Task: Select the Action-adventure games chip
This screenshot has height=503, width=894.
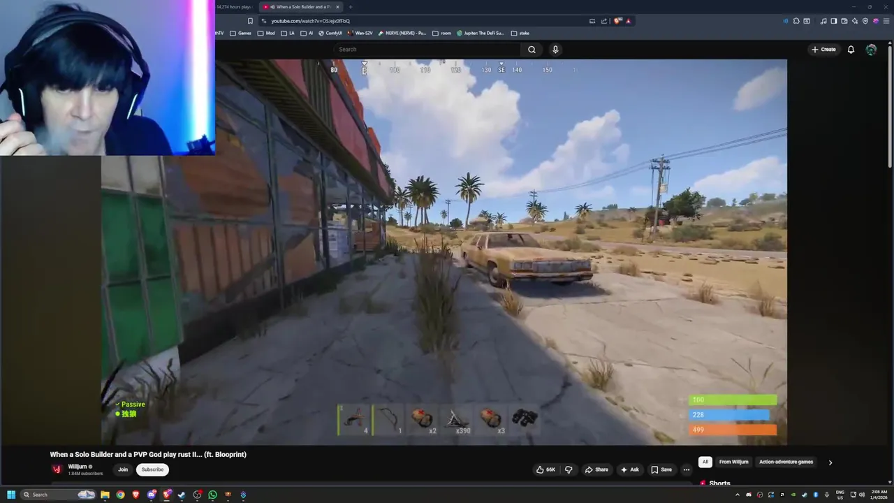Action: pos(786,462)
